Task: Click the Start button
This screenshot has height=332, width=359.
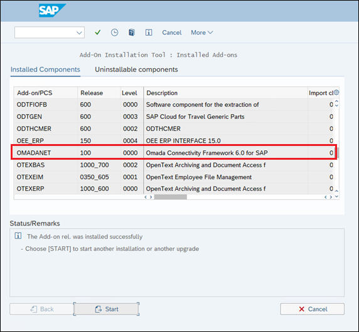Action: coord(106,309)
